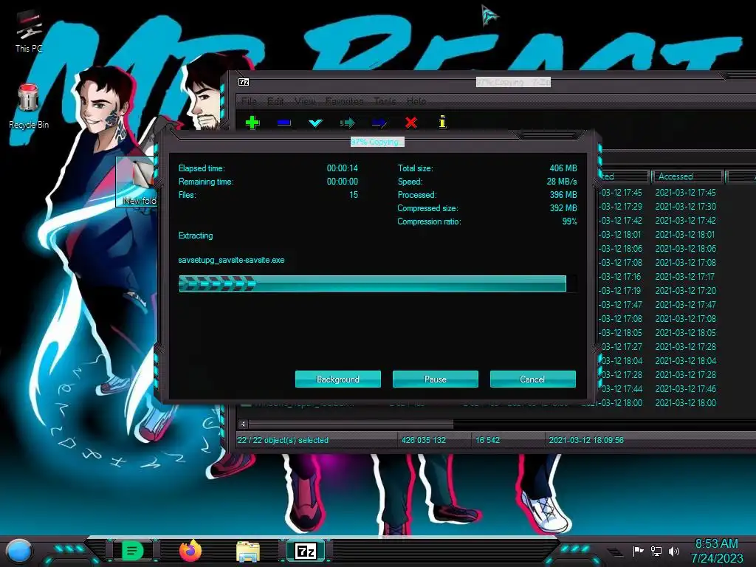Image resolution: width=756 pixels, height=567 pixels.
Task: Click Accessed cell "2021-03-12 17:30"
Action: [686, 207]
